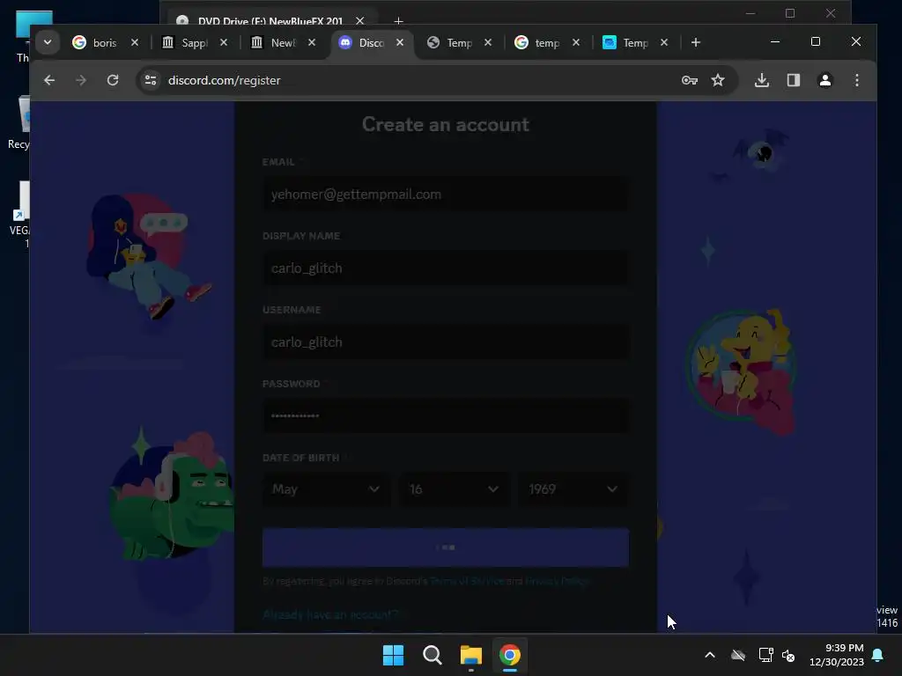Click the muted volume tray icon
This screenshot has width=902, height=676.
pyautogui.click(x=788, y=655)
